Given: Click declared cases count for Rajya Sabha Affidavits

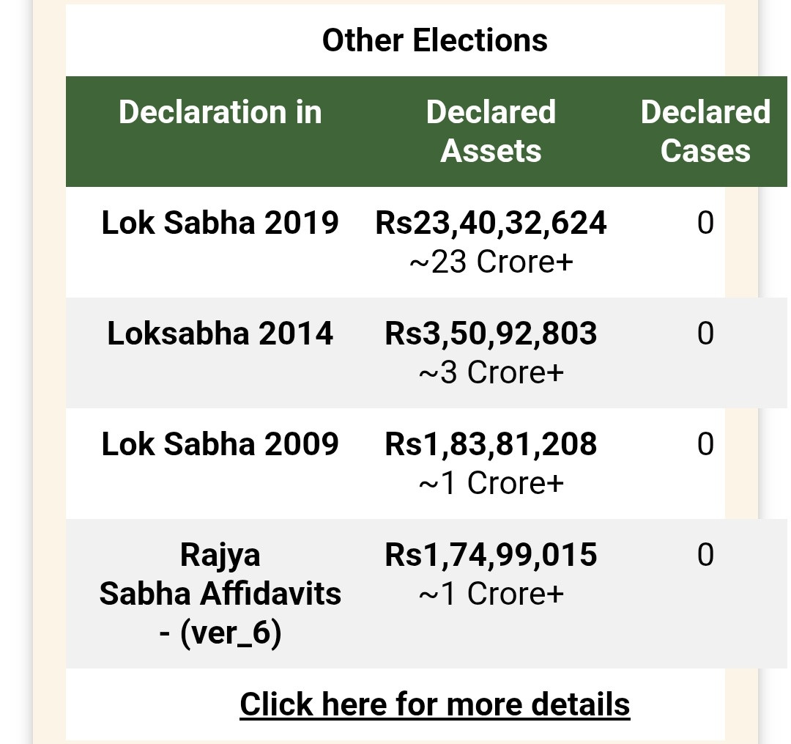Looking at the screenshot, I should (705, 555).
